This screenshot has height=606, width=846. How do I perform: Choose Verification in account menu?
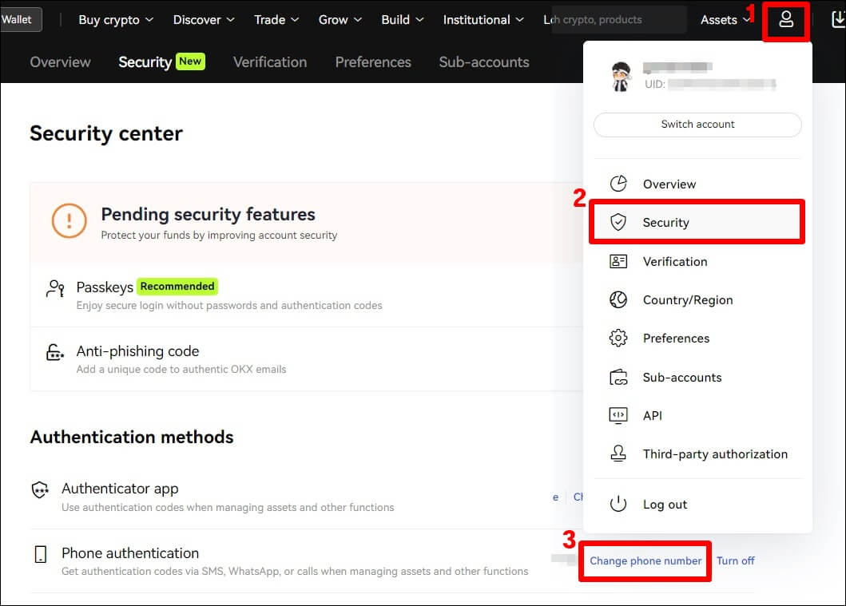[x=697, y=262]
